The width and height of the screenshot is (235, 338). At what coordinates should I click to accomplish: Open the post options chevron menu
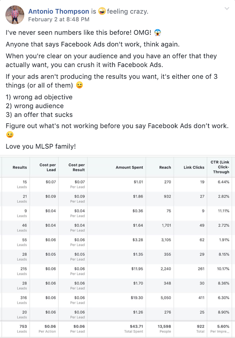tap(227, 9)
